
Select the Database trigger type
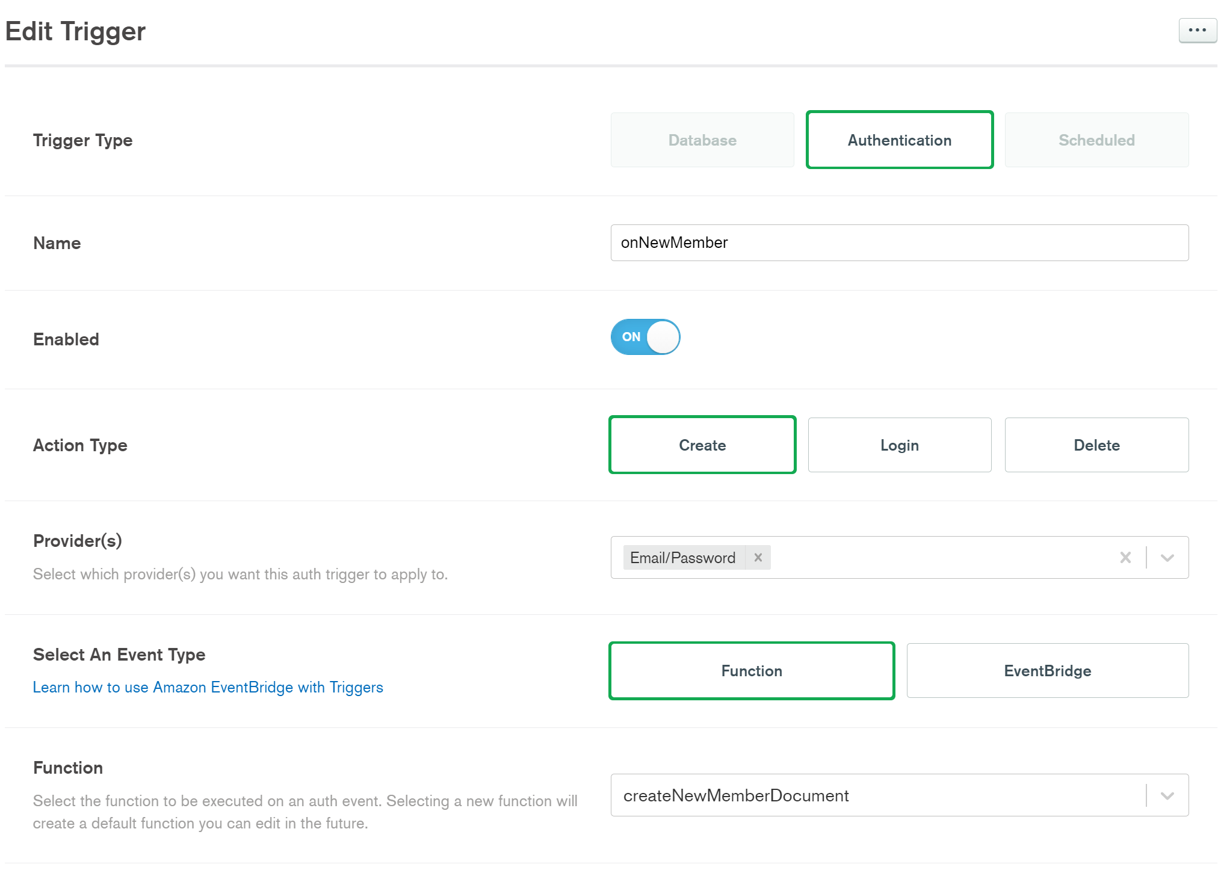pyautogui.click(x=702, y=140)
